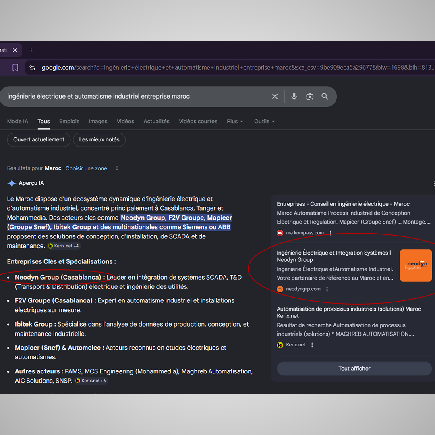The height and width of the screenshot is (435, 435).
Task: Open a new browser tab with plus icon
Action: (x=31, y=50)
